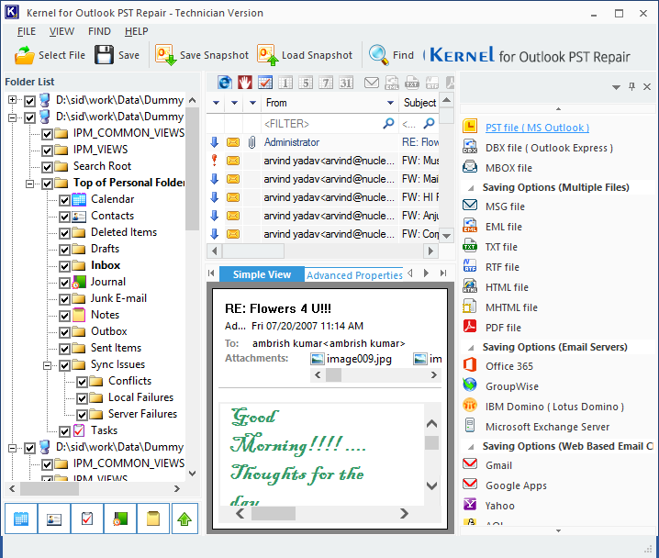Toggle the Tasks folder checkbox
Screen dimensions: 659x558
pos(64,431)
